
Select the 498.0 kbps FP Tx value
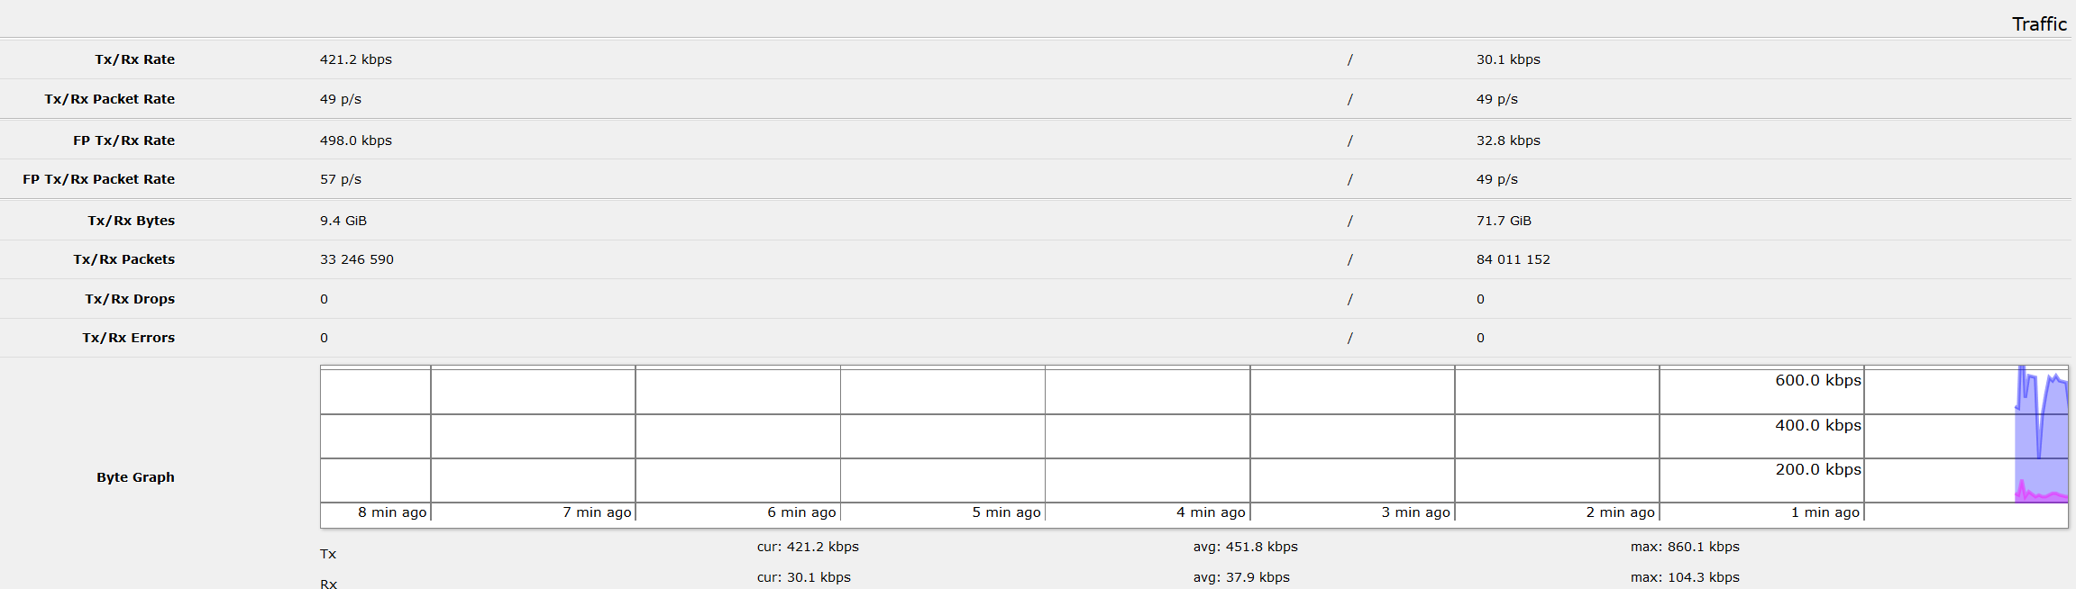(355, 140)
